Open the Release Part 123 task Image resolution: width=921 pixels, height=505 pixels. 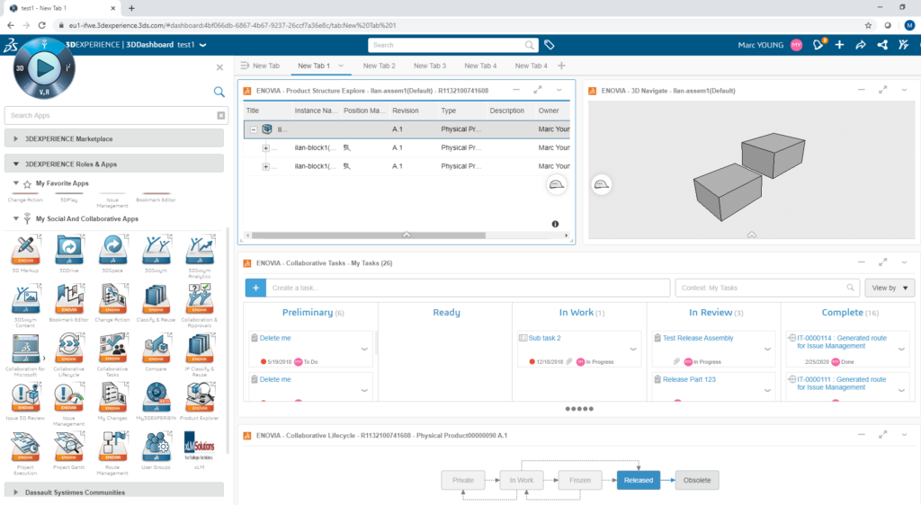pos(689,379)
